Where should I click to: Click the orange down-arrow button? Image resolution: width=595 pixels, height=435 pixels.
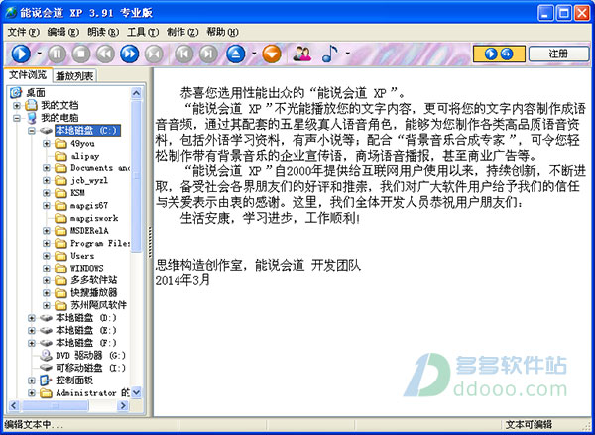pos(272,54)
